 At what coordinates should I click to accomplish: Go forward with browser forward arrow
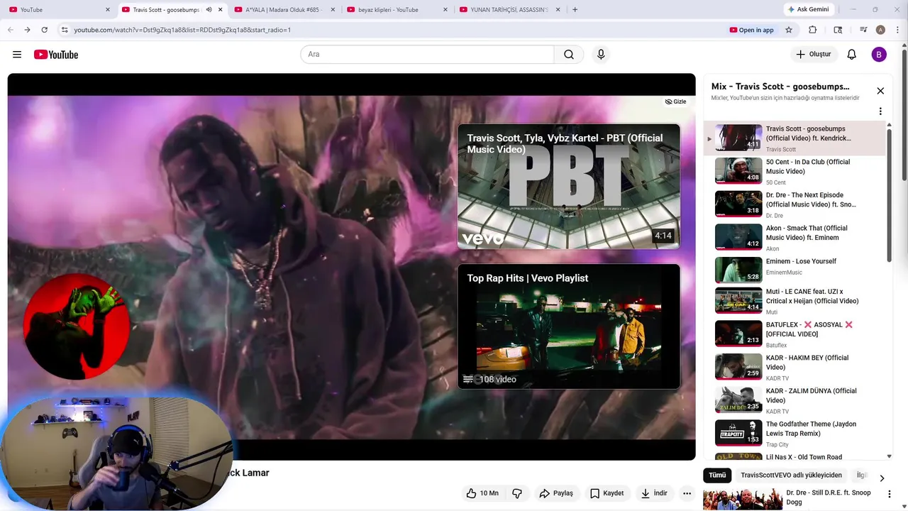coord(27,30)
